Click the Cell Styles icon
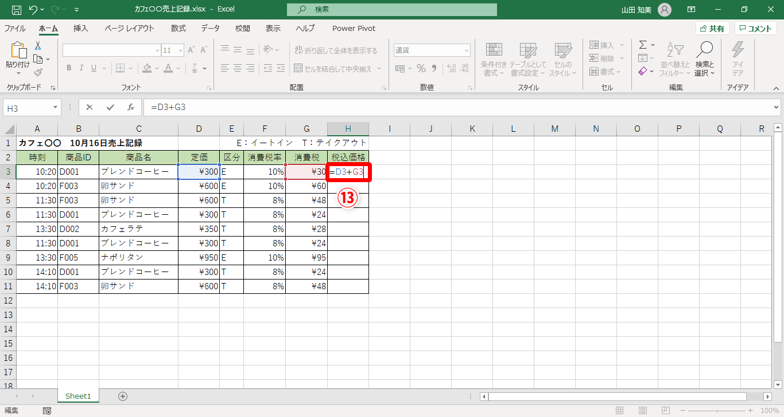This screenshot has width=784, height=417. point(563,50)
